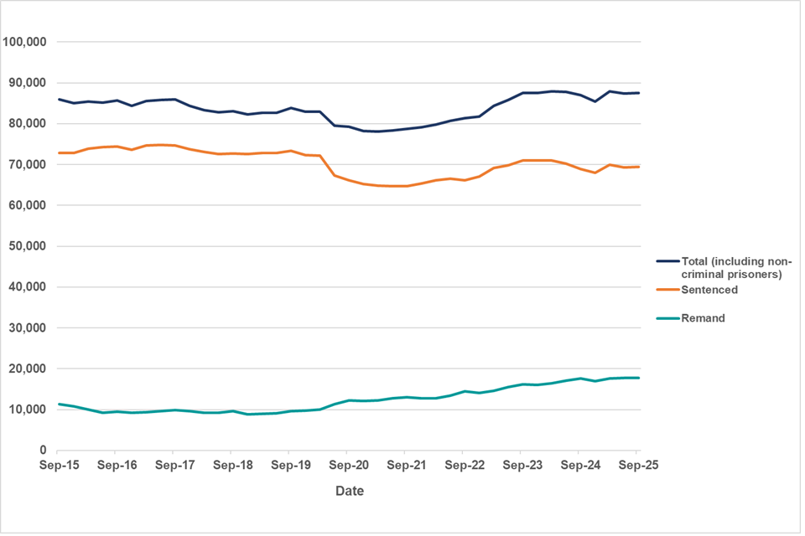Click the 100,000 y-axis label

coord(24,42)
